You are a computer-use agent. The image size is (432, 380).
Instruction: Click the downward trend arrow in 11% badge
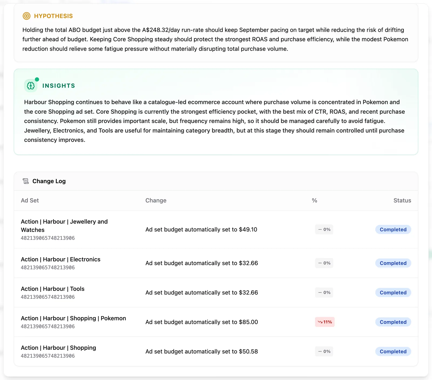(x=320, y=322)
